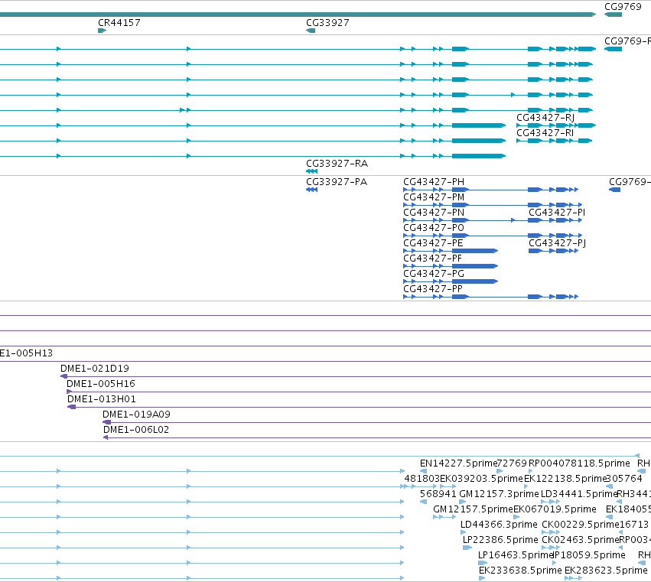Select the DME1-021D19 arrowhead end
651x582 pixels.
(x=63, y=376)
